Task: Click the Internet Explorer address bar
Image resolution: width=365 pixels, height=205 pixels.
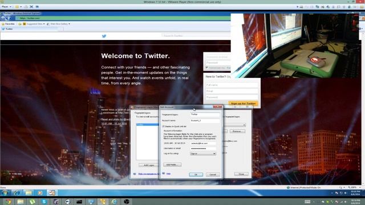Action: click(x=123, y=18)
